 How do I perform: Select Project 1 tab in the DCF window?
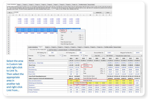[x=41, y=47]
